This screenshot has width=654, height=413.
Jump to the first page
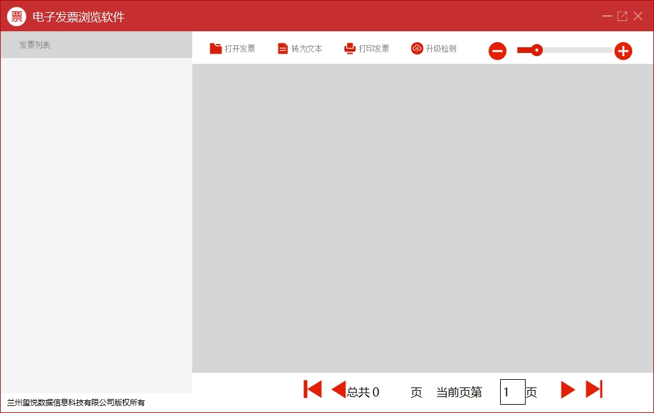click(x=312, y=389)
